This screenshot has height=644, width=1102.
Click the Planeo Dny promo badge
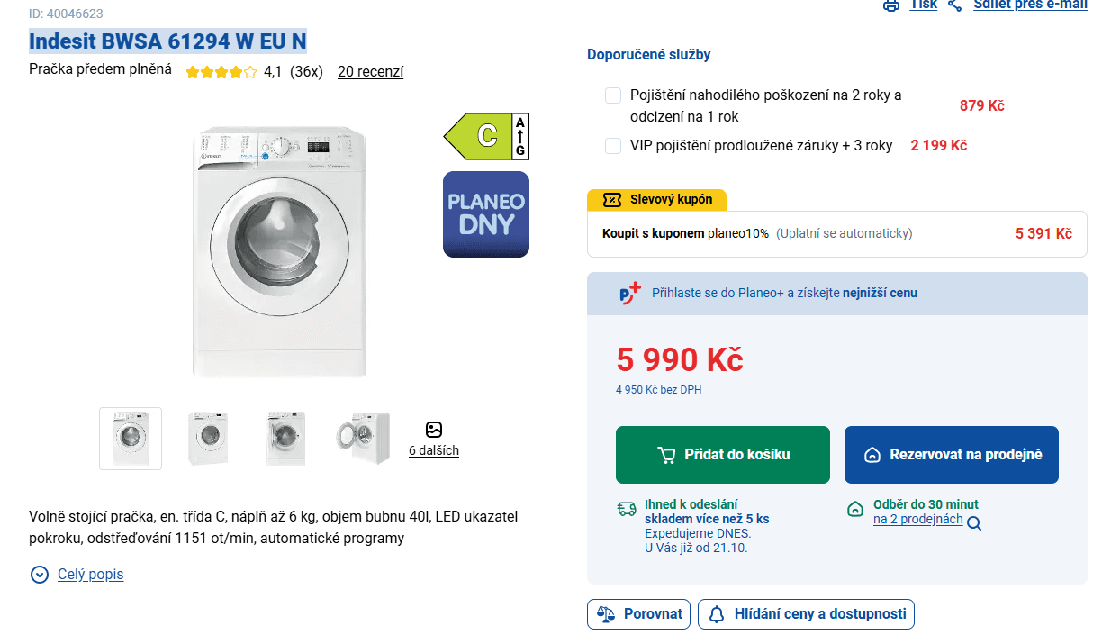(x=486, y=214)
